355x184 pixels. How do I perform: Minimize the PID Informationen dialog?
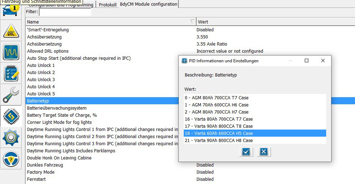(291, 61)
